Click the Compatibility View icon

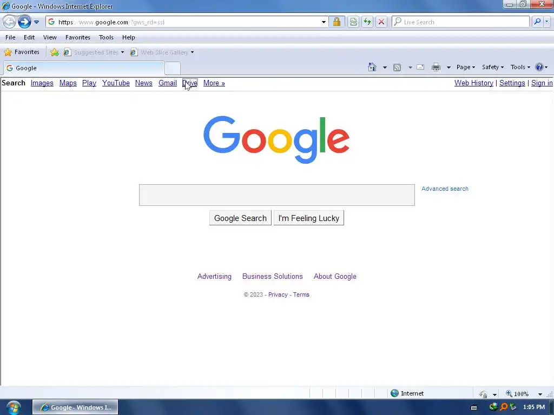pos(353,22)
